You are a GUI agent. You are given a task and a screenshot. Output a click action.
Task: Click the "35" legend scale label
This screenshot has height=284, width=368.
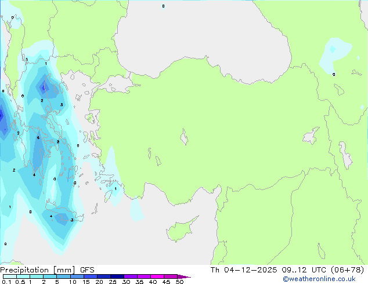point(139,282)
